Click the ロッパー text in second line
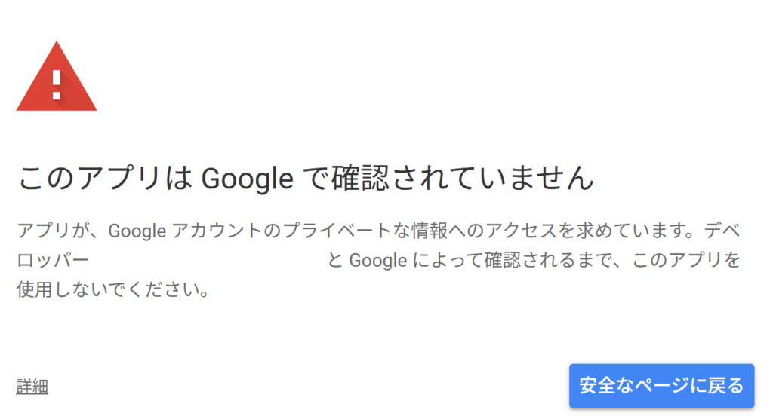This screenshot has width=773, height=416. (x=53, y=260)
